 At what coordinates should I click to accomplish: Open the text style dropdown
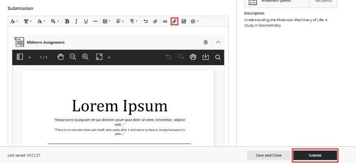[14, 22]
